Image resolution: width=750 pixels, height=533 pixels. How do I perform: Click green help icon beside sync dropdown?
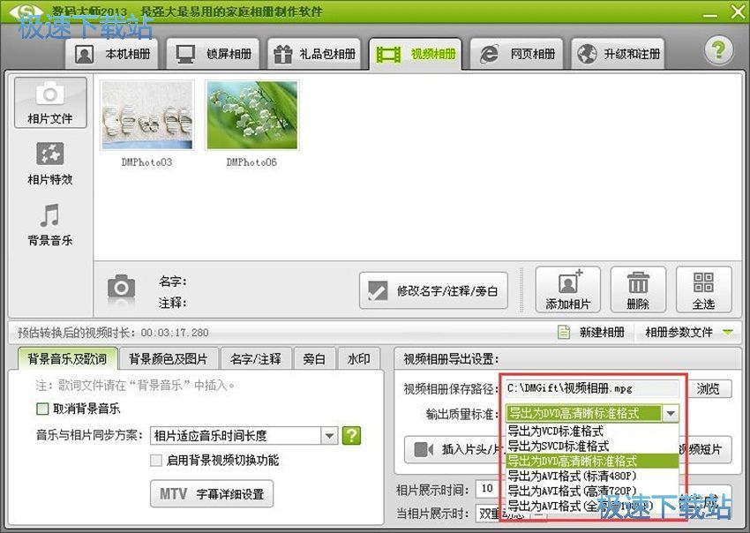tap(351, 435)
